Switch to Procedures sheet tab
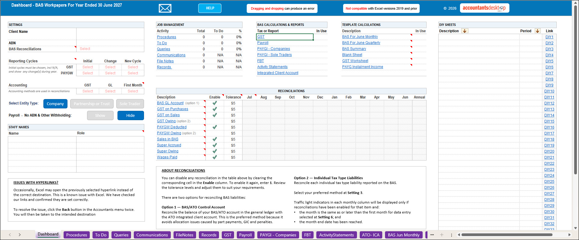 [77, 235]
